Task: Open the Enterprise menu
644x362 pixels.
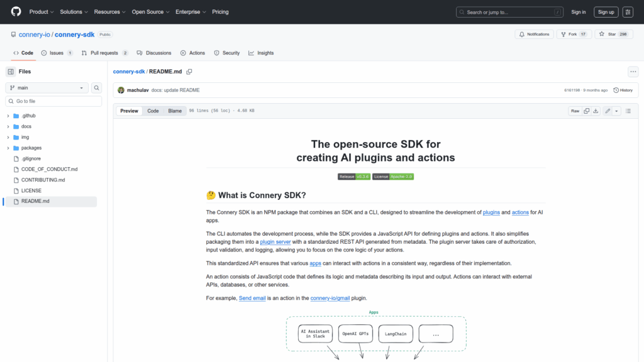Action: pyautogui.click(x=191, y=12)
